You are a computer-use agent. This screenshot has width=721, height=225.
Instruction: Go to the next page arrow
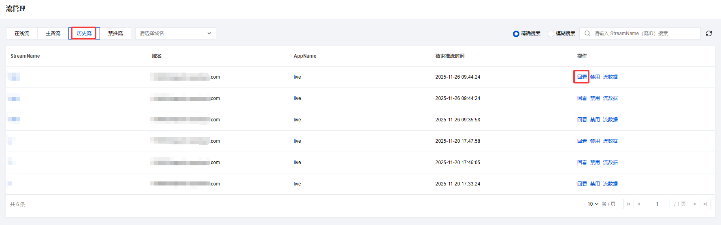695,204
